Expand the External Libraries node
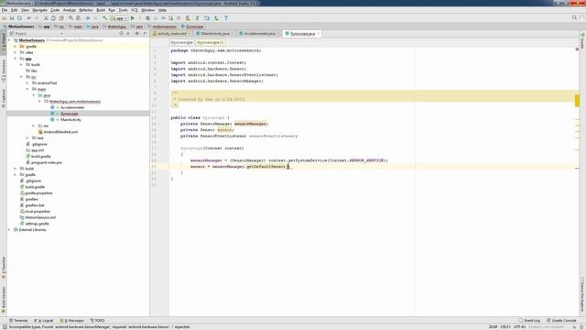 (10, 230)
